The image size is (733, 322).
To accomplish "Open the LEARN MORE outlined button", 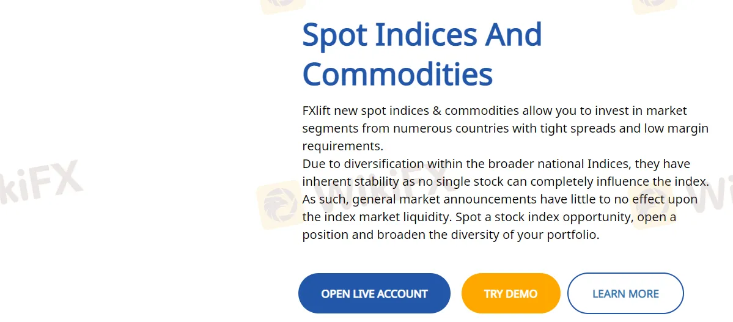I will pos(625,293).
